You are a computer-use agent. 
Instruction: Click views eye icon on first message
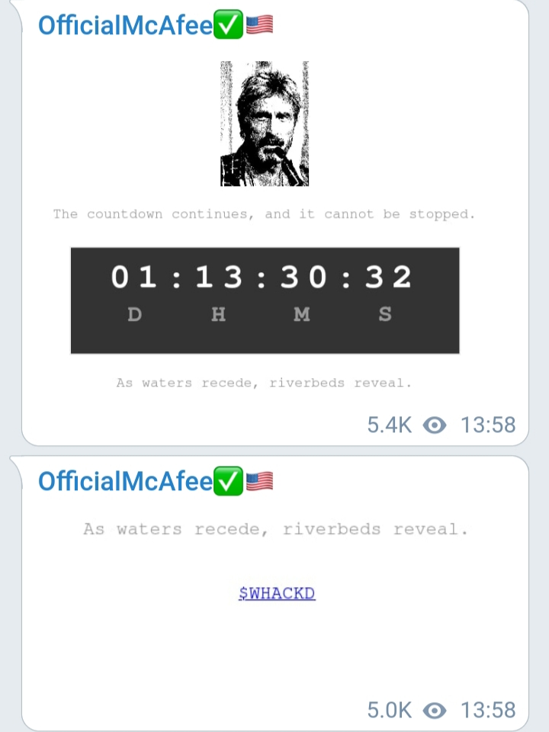tap(435, 425)
